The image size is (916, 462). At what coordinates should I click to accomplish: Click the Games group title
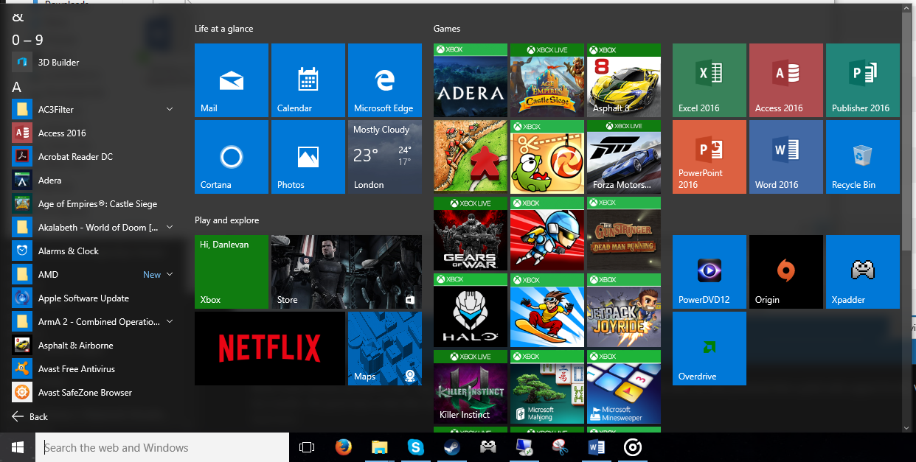click(x=447, y=29)
